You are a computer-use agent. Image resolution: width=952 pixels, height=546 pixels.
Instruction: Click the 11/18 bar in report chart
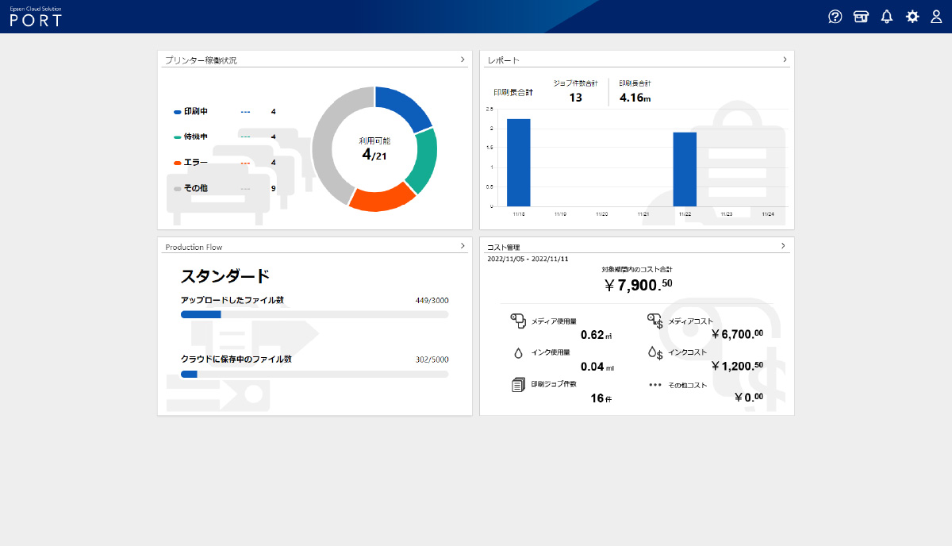[518, 163]
